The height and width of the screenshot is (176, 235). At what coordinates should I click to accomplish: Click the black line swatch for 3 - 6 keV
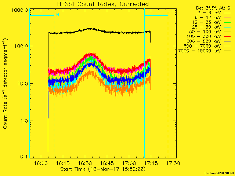coord(227,13)
